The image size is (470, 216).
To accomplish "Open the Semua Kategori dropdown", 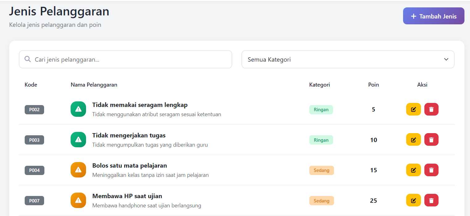I will [x=348, y=59].
